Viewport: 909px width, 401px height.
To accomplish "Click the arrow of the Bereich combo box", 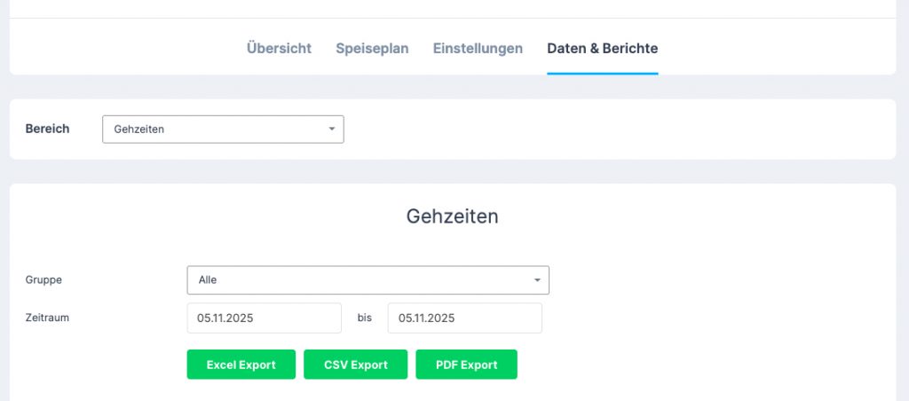I will (332, 130).
